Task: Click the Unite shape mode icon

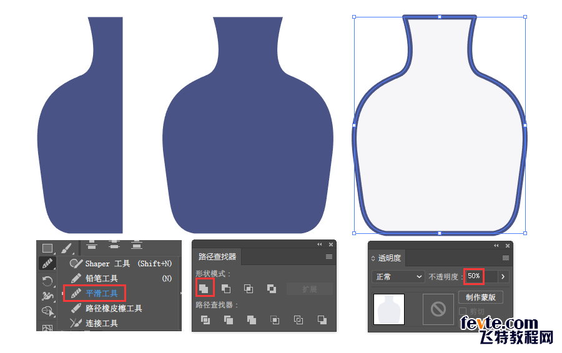Action: pos(204,289)
